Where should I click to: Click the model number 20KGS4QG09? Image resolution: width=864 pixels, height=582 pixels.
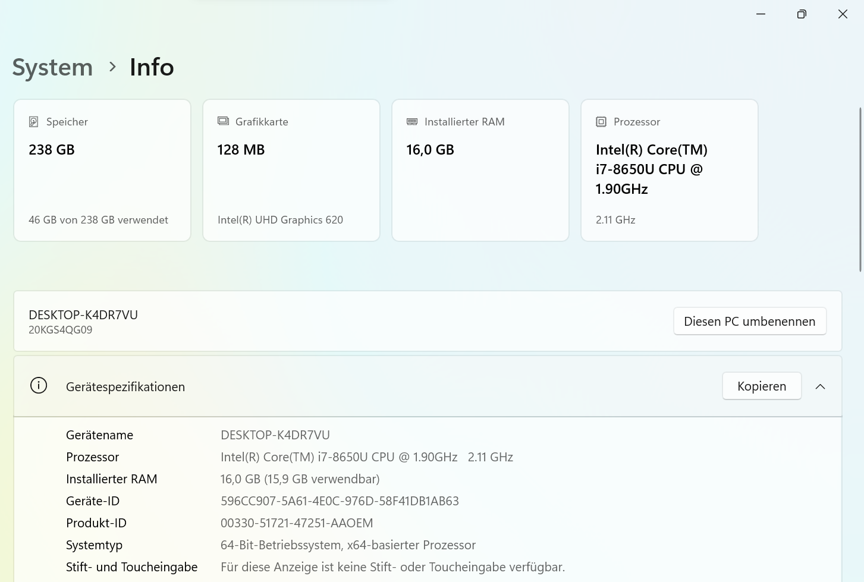tap(61, 330)
